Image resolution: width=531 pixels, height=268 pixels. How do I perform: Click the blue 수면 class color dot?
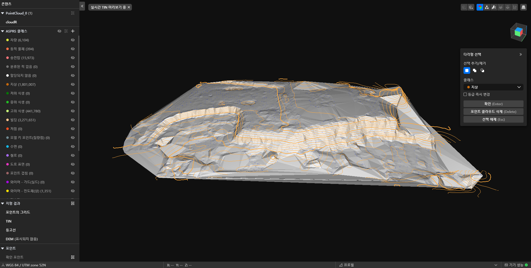tap(7, 146)
